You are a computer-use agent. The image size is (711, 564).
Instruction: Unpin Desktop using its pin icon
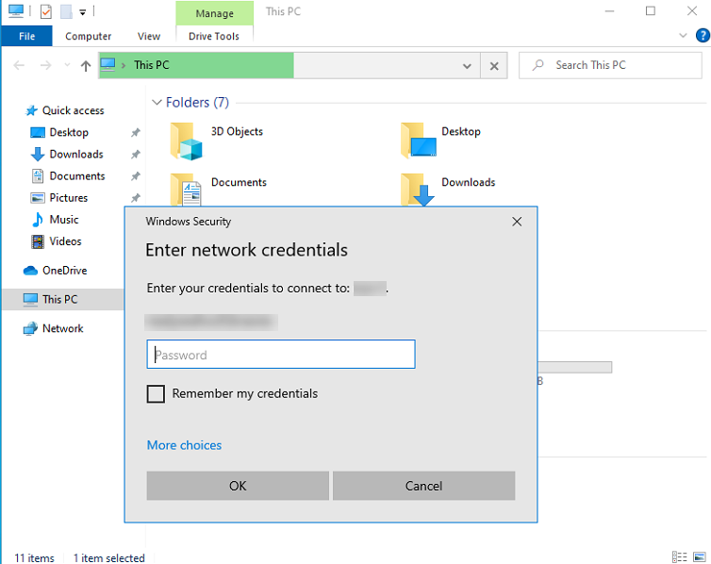pos(135,132)
